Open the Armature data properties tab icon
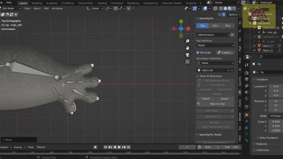 tap(247, 134)
